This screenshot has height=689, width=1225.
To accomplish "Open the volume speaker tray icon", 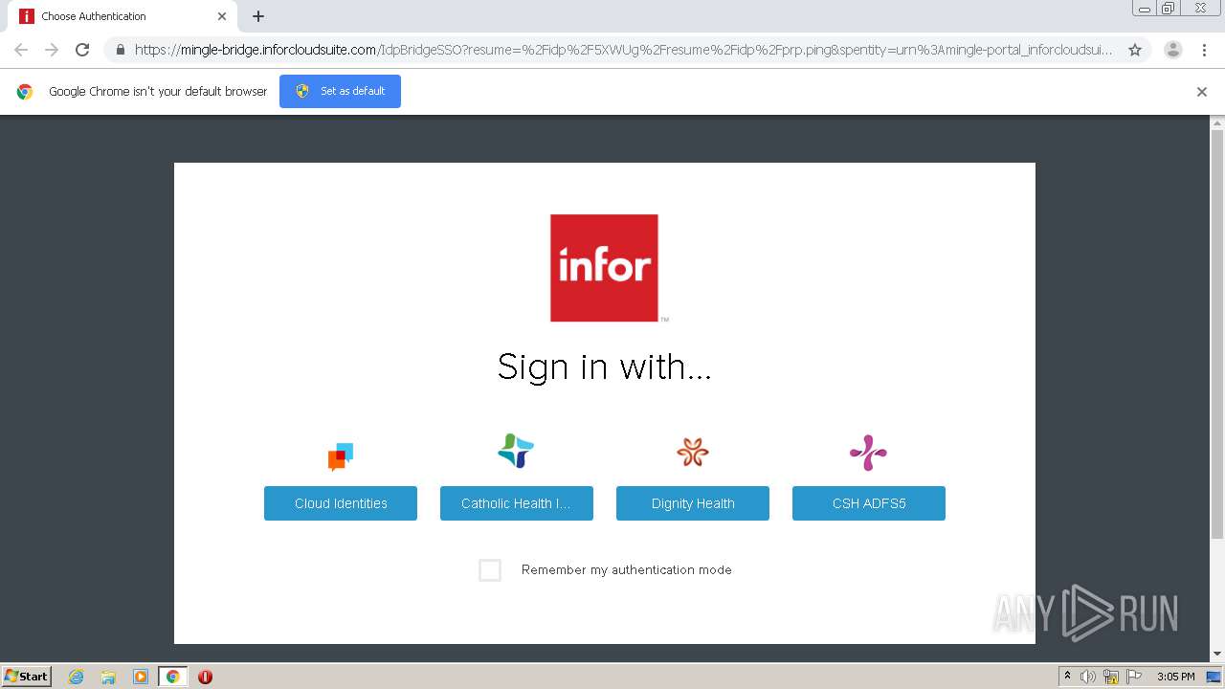I will 1088,677.
